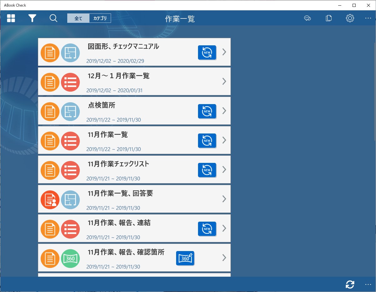The width and height of the screenshot is (376, 292).
Task: Expand chevron on 点検箇所 row
Action: 224,111
